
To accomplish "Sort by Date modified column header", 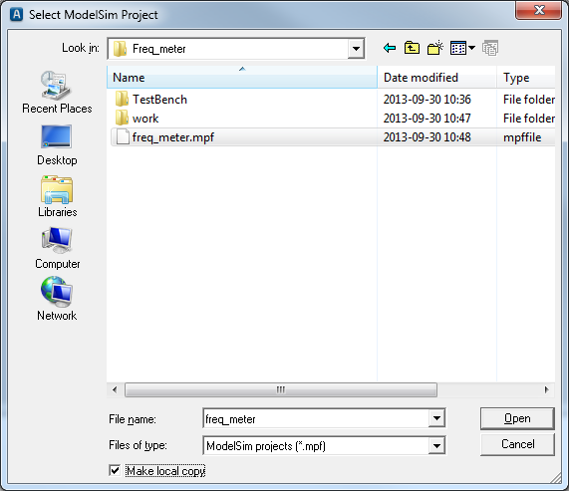I will coord(436,78).
